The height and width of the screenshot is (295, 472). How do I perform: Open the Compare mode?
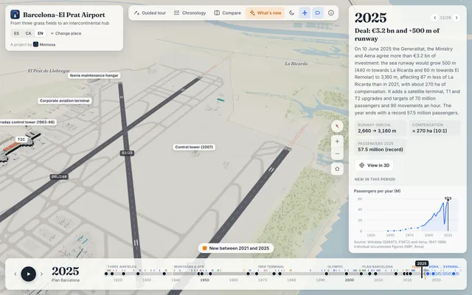tap(228, 13)
